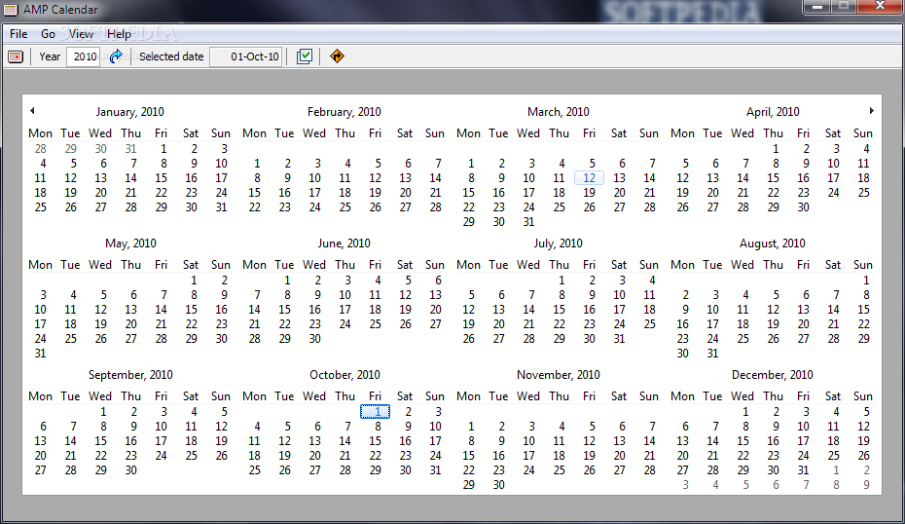
Task: Click the December, 2010 month title
Action: click(x=773, y=374)
